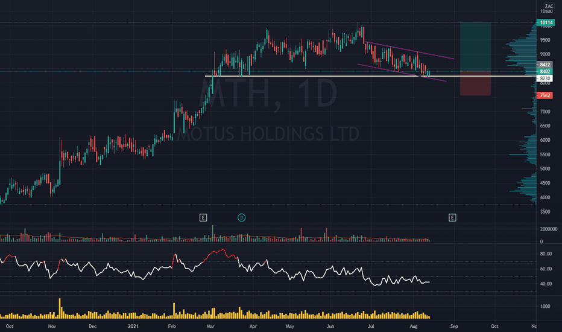Click the Sep date label
Viewport: 562px width, 332px height.
click(x=453, y=326)
